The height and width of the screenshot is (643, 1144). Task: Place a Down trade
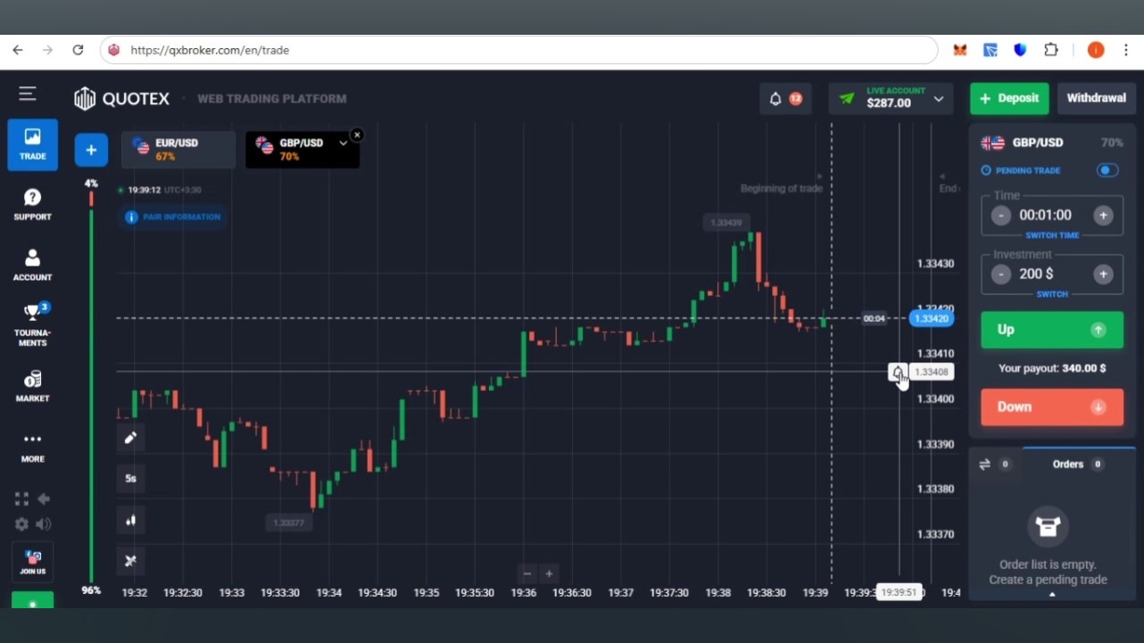(x=1052, y=407)
